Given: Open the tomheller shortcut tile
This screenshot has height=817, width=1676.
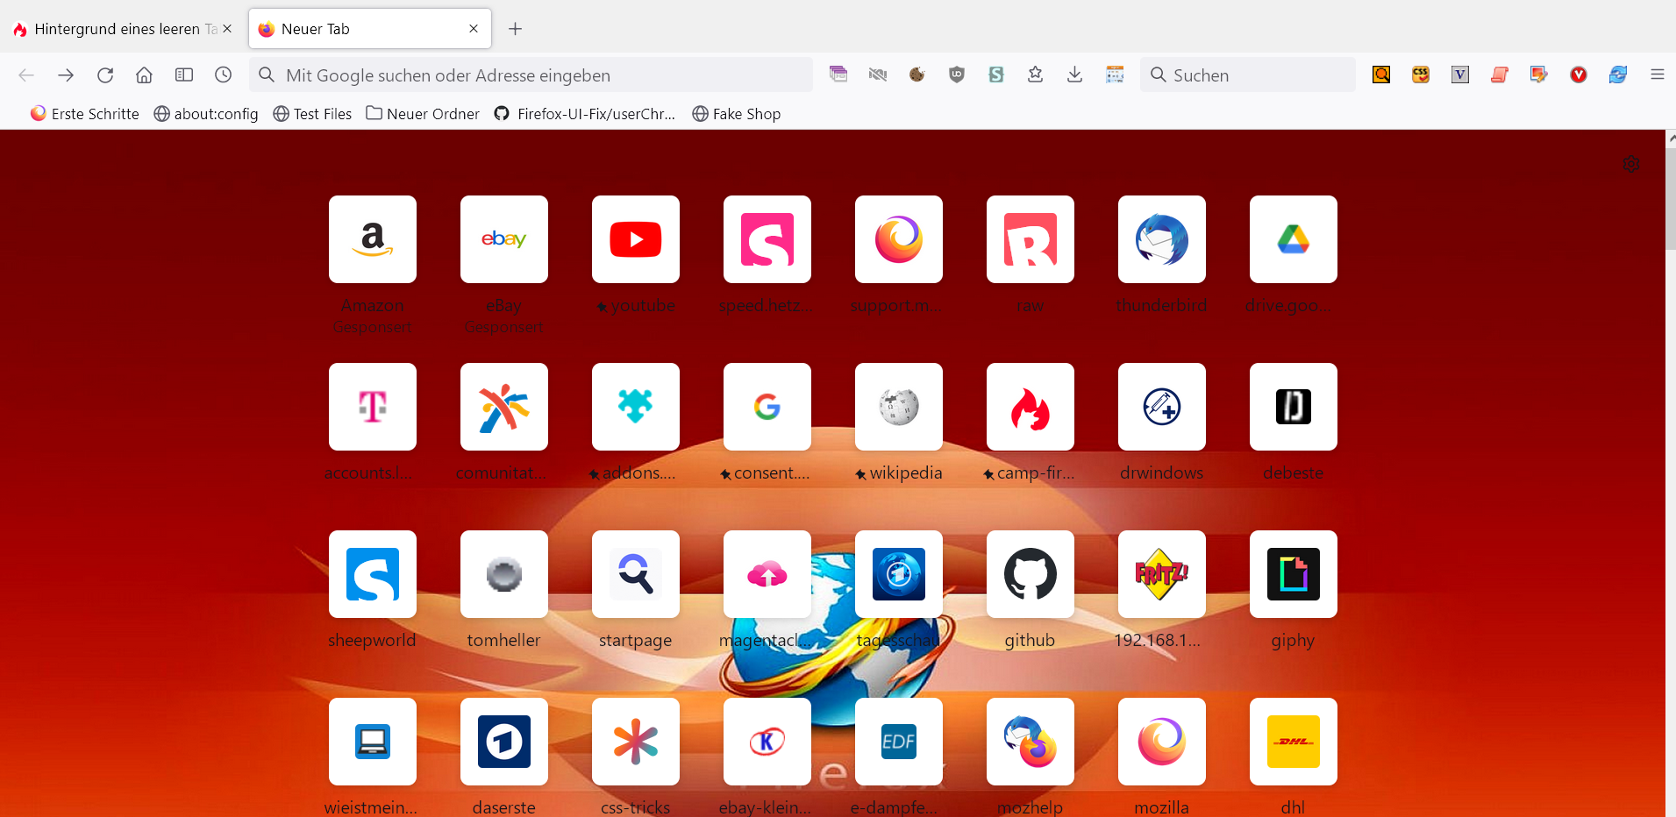Looking at the screenshot, I should (x=504, y=574).
